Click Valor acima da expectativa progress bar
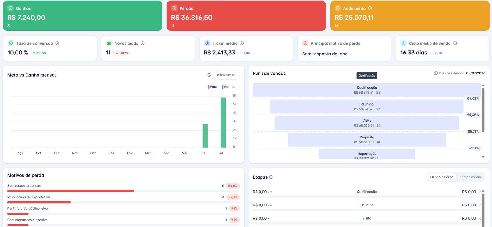Image resolution: width=492 pixels, height=227 pixels. [123, 202]
